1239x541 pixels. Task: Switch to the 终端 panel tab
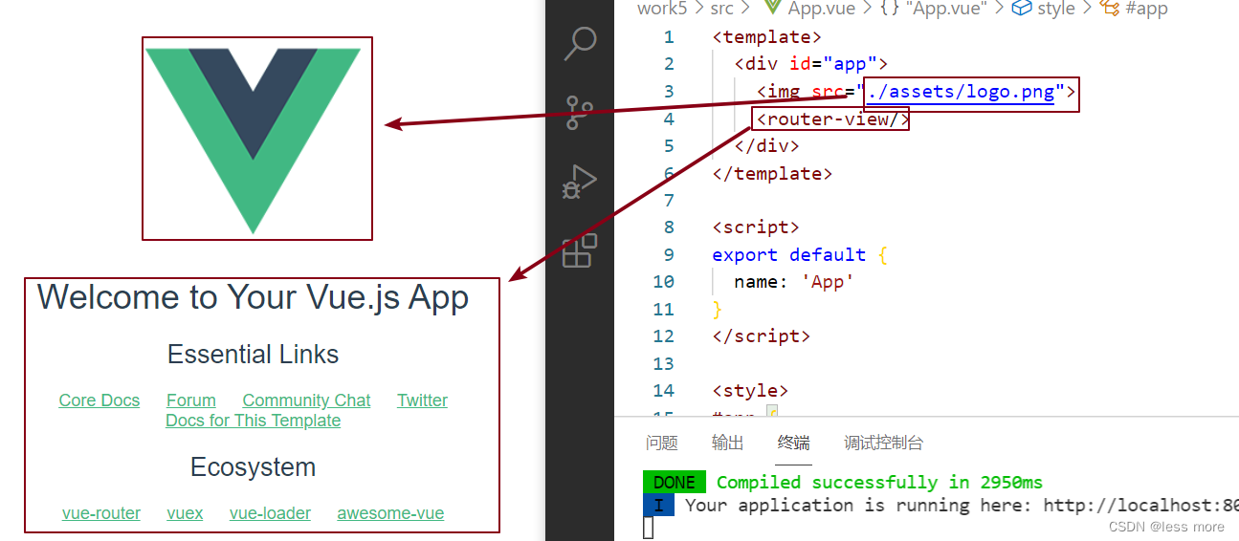pos(793,443)
